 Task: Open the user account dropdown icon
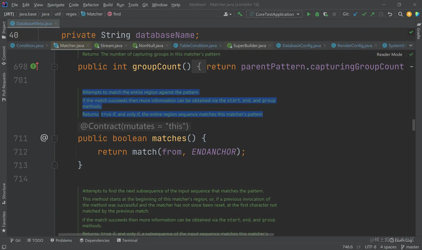227,14
